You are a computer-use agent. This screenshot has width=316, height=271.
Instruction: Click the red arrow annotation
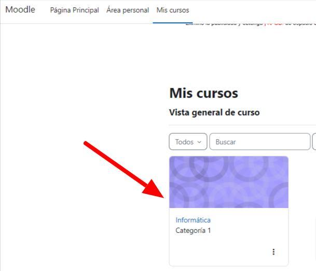click(x=125, y=170)
